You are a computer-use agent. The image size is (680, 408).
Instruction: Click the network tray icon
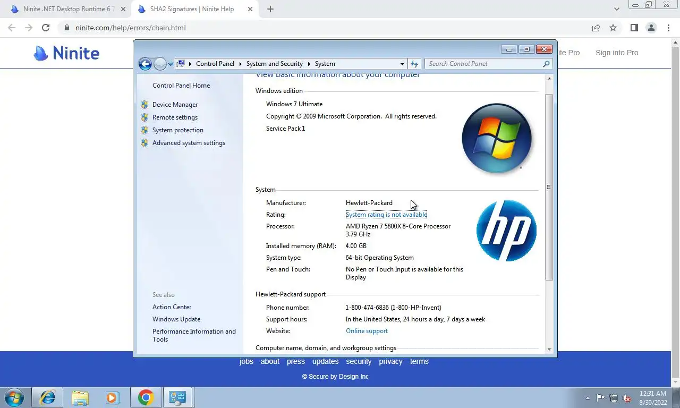click(614, 398)
